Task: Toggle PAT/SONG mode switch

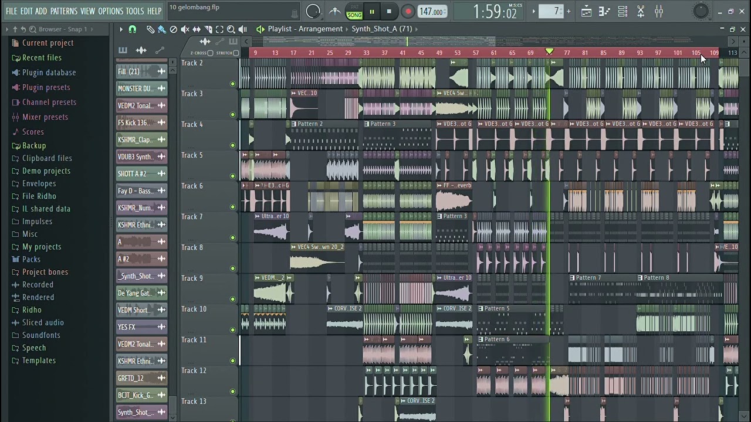Action: coord(354,12)
